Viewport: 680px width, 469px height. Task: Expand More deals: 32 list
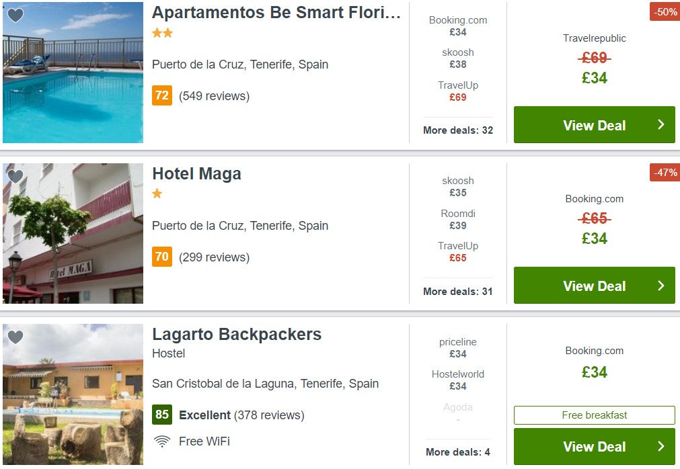click(x=458, y=130)
